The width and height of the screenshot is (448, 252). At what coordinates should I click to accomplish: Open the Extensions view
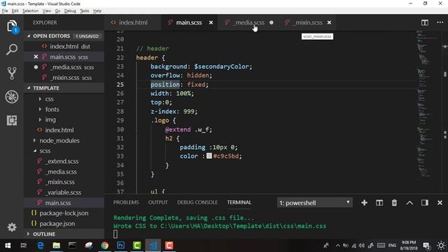12,120
